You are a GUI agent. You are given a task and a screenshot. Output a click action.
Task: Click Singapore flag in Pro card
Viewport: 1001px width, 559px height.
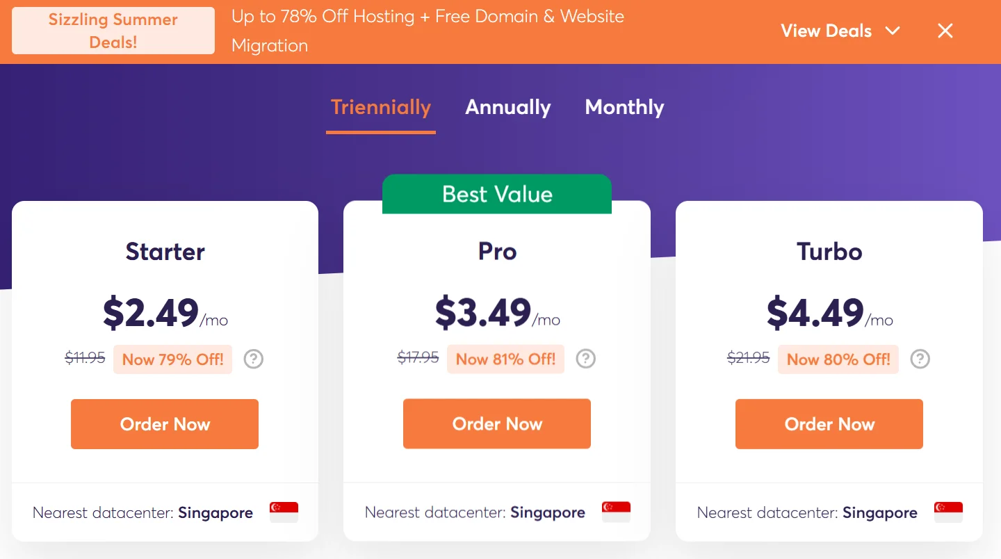(616, 512)
